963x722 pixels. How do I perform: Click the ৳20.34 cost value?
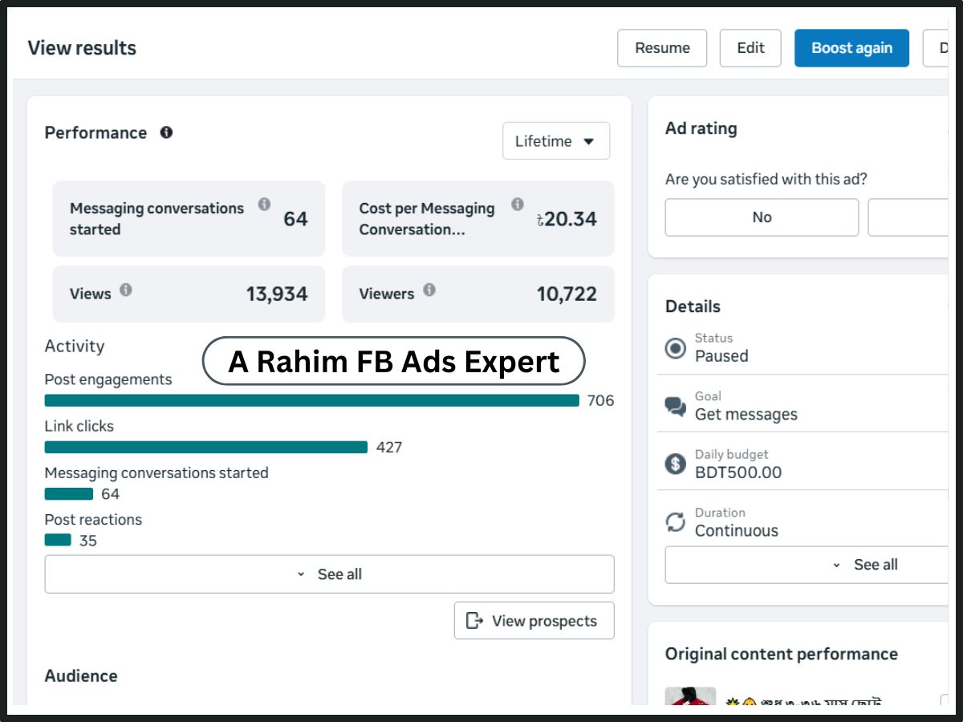[x=567, y=218]
